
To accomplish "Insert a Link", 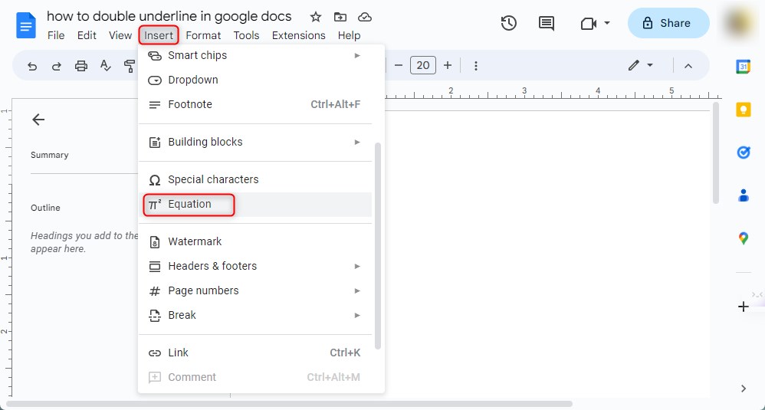I will pos(254,353).
